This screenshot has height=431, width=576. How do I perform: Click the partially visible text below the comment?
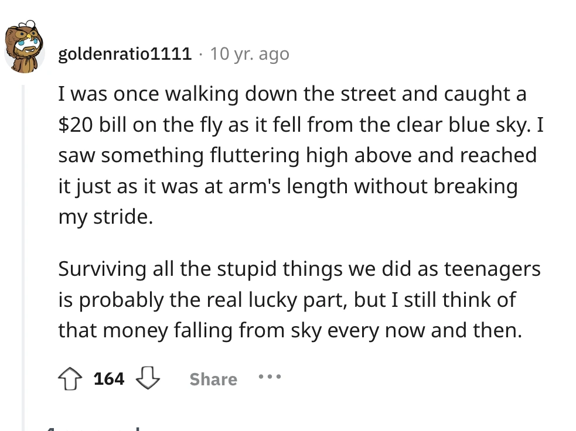94,427
